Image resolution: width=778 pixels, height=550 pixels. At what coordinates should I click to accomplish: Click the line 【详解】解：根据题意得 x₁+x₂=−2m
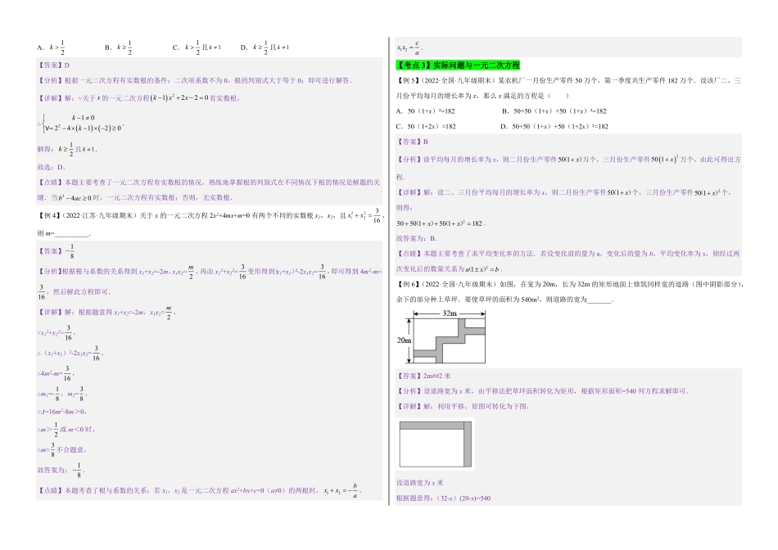pyautogui.click(x=106, y=313)
